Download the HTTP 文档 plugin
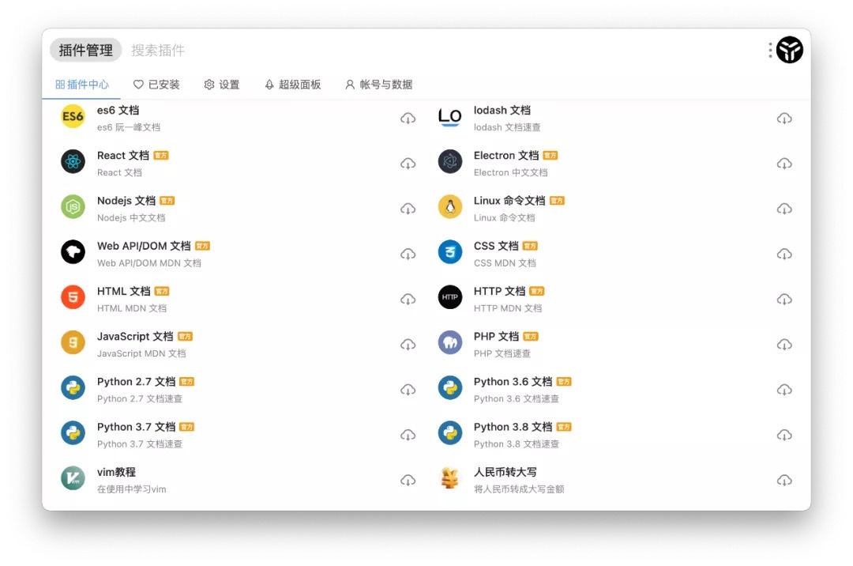Image resolution: width=853 pixels, height=566 pixels. (784, 299)
